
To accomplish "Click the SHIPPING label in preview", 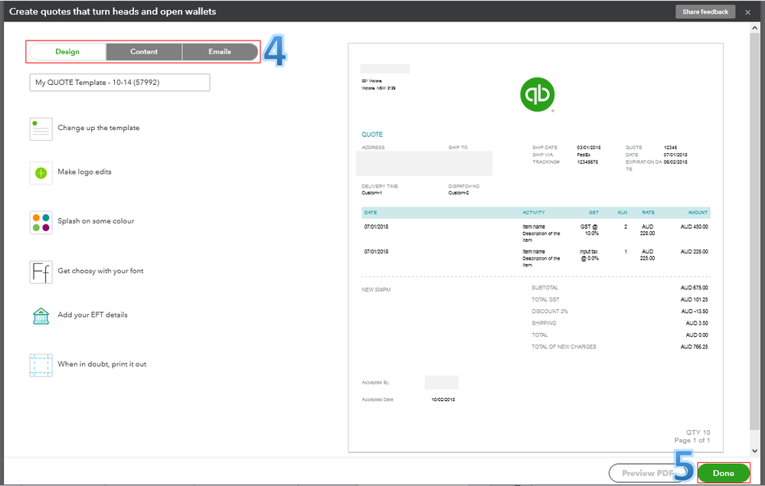I will pyautogui.click(x=544, y=323).
